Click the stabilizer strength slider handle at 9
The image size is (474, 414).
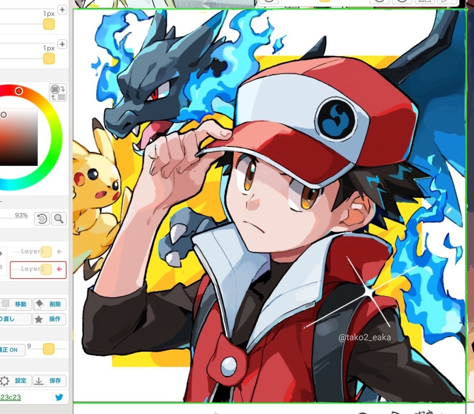pyautogui.click(x=49, y=349)
